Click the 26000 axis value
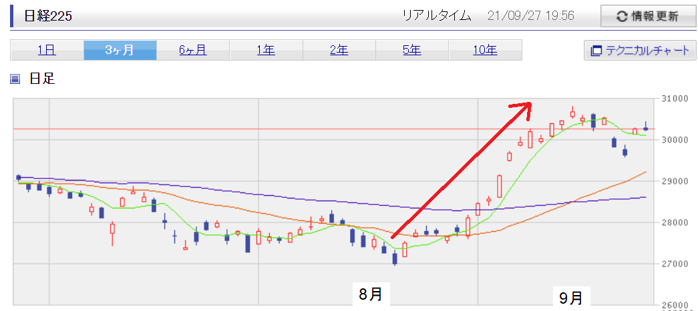 coord(675,305)
